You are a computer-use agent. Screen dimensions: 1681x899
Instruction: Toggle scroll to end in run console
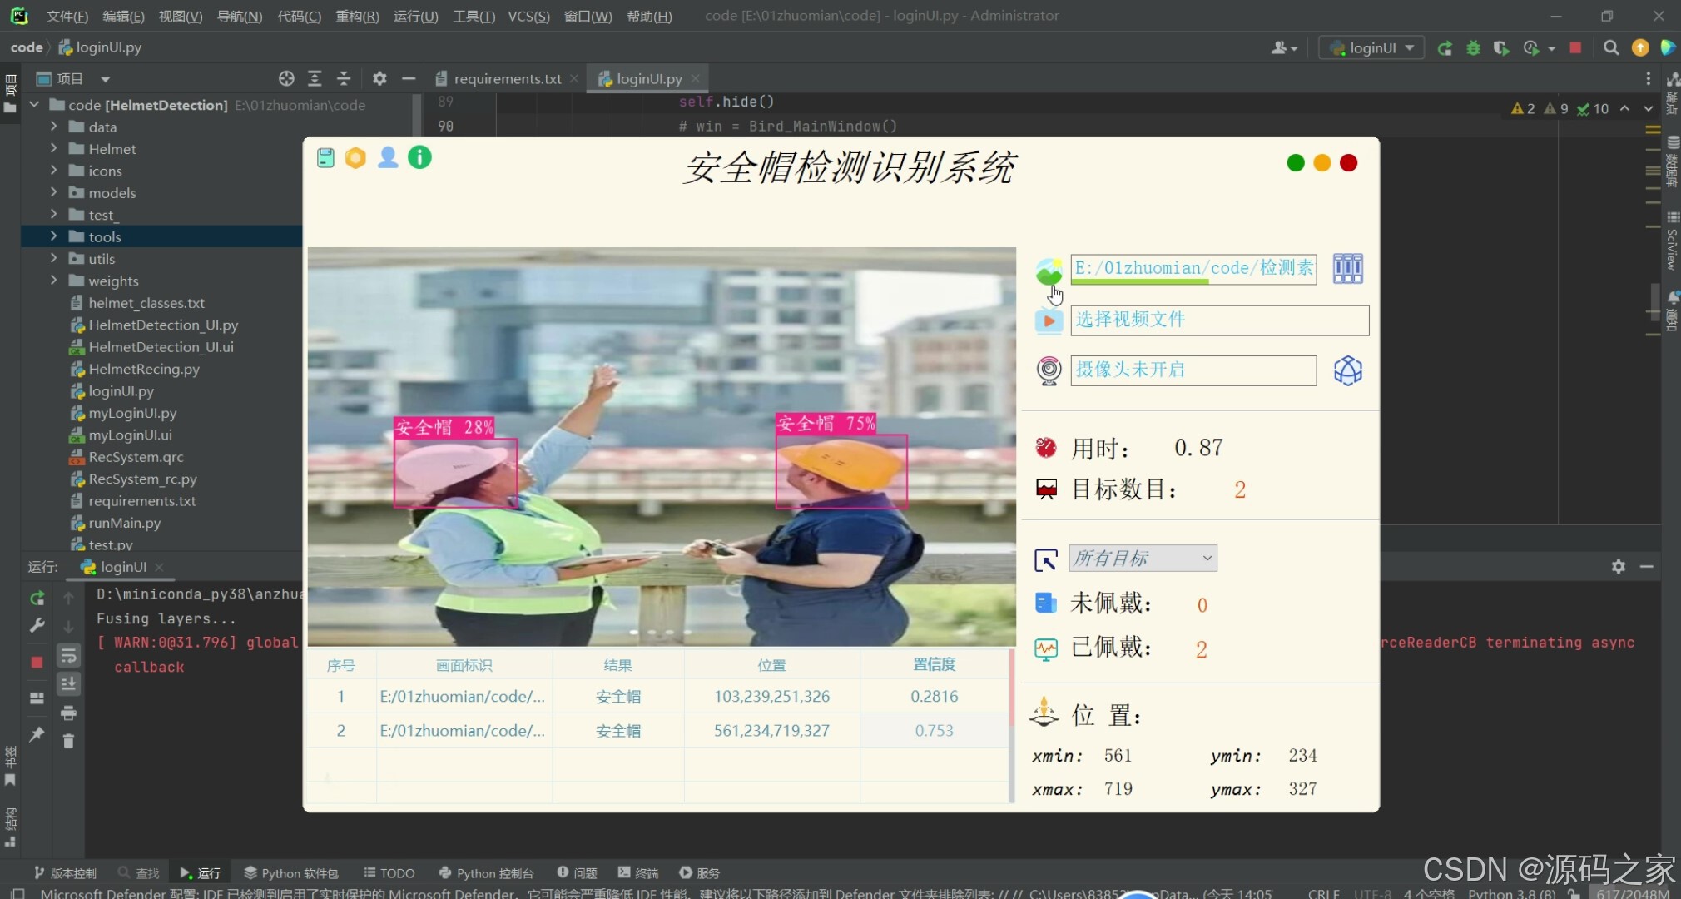click(x=68, y=684)
